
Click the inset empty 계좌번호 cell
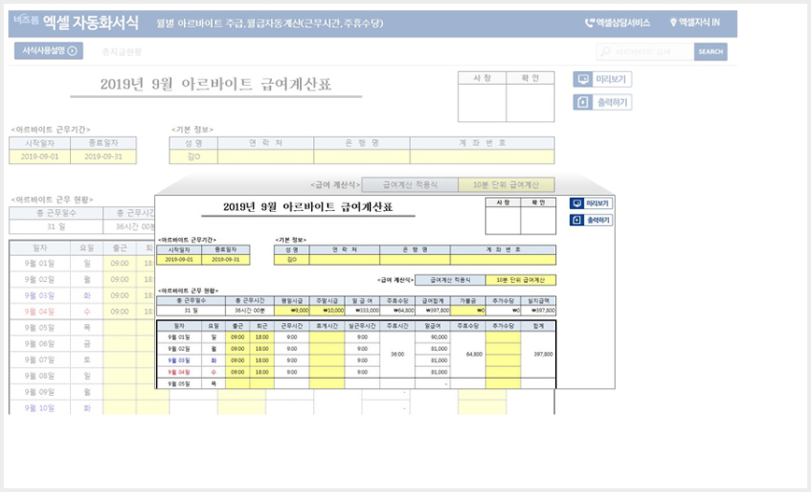pyautogui.click(x=503, y=260)
